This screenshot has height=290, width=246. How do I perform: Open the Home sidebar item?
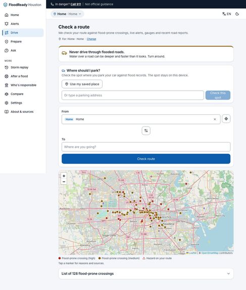click(23, 15)
